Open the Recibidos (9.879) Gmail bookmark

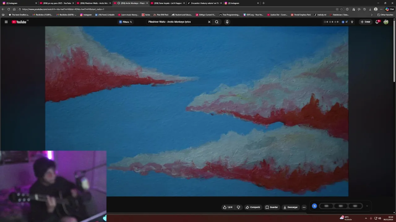[66, 15]
